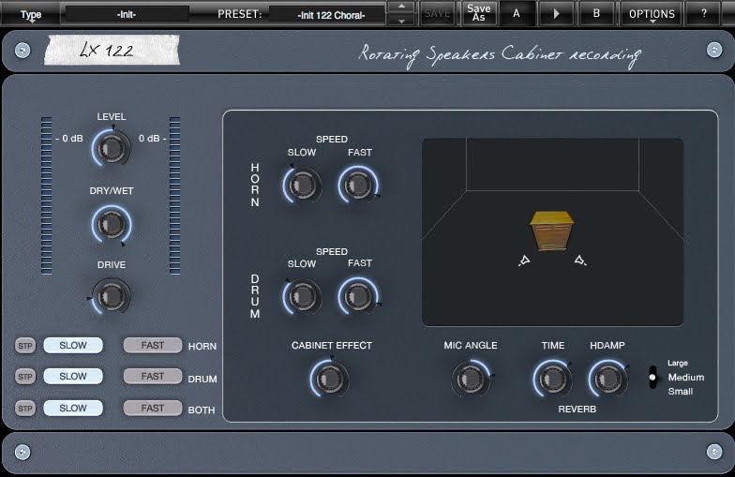Click the left 0 dB meter label
This screenshot has width=735, height=477.
pyautogui.click(x=69, y=139)
